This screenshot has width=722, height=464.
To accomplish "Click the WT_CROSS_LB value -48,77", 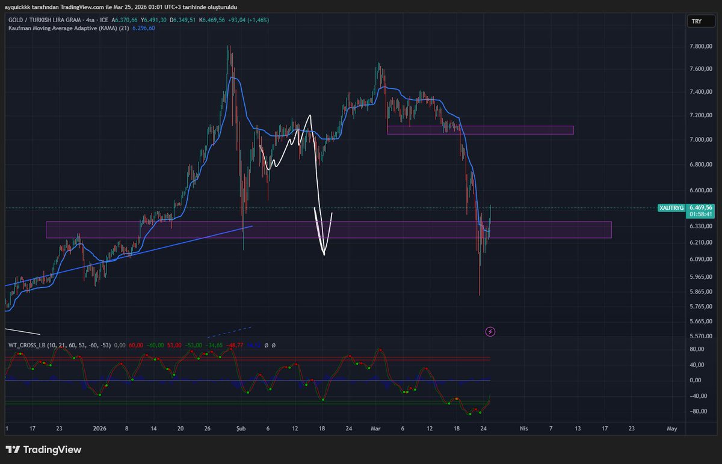I will click(x=235, y=345).
